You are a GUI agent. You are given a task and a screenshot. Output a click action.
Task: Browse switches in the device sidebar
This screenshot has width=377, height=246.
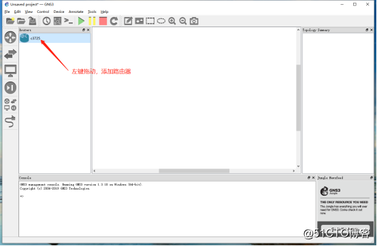tap(10, 54)
